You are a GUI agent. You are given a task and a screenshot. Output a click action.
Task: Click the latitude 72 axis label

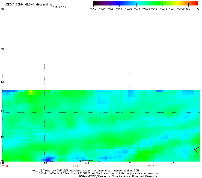click(x=2, y=137)
